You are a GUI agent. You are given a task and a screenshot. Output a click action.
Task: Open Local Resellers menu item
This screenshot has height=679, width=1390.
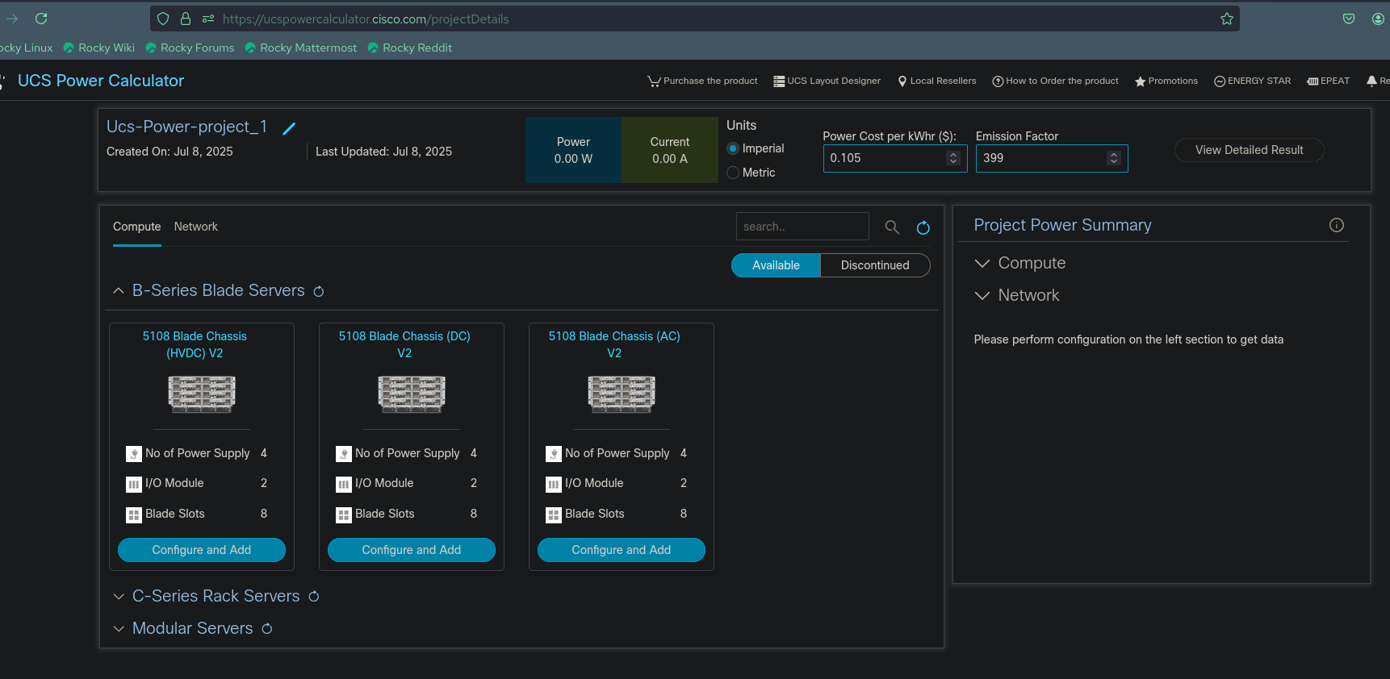point(936,81)
